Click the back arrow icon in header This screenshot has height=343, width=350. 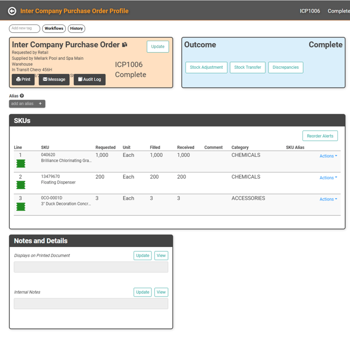[x=12, y=11]
